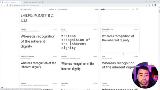
Task: Open the browser side panel icon
Action: 153,5
